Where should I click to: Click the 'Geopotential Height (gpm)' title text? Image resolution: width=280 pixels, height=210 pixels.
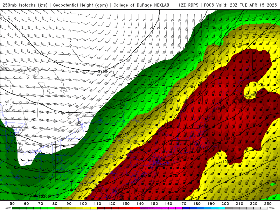point(80,5)
